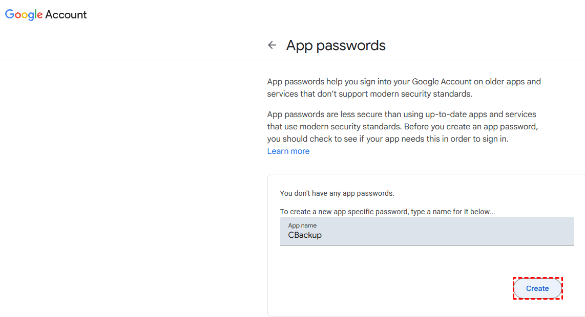Click the Google Account logo
585x317 pixels.
pyautogui.click(x=46, y=15)
